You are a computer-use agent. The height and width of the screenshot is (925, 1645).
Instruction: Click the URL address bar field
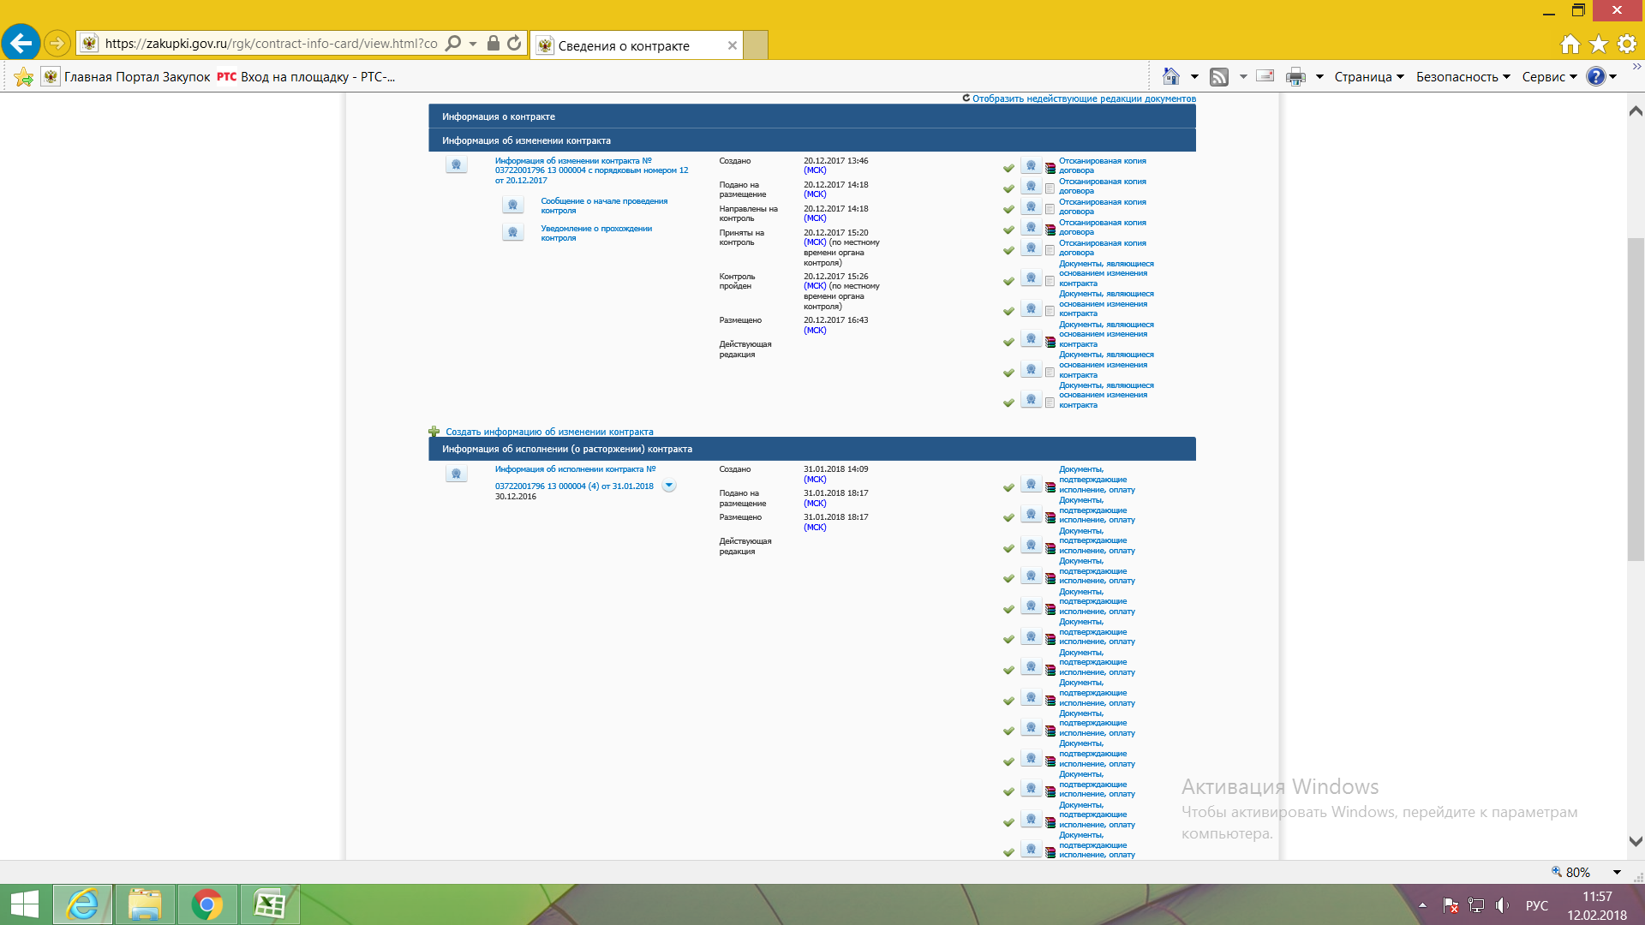(270, 44)
